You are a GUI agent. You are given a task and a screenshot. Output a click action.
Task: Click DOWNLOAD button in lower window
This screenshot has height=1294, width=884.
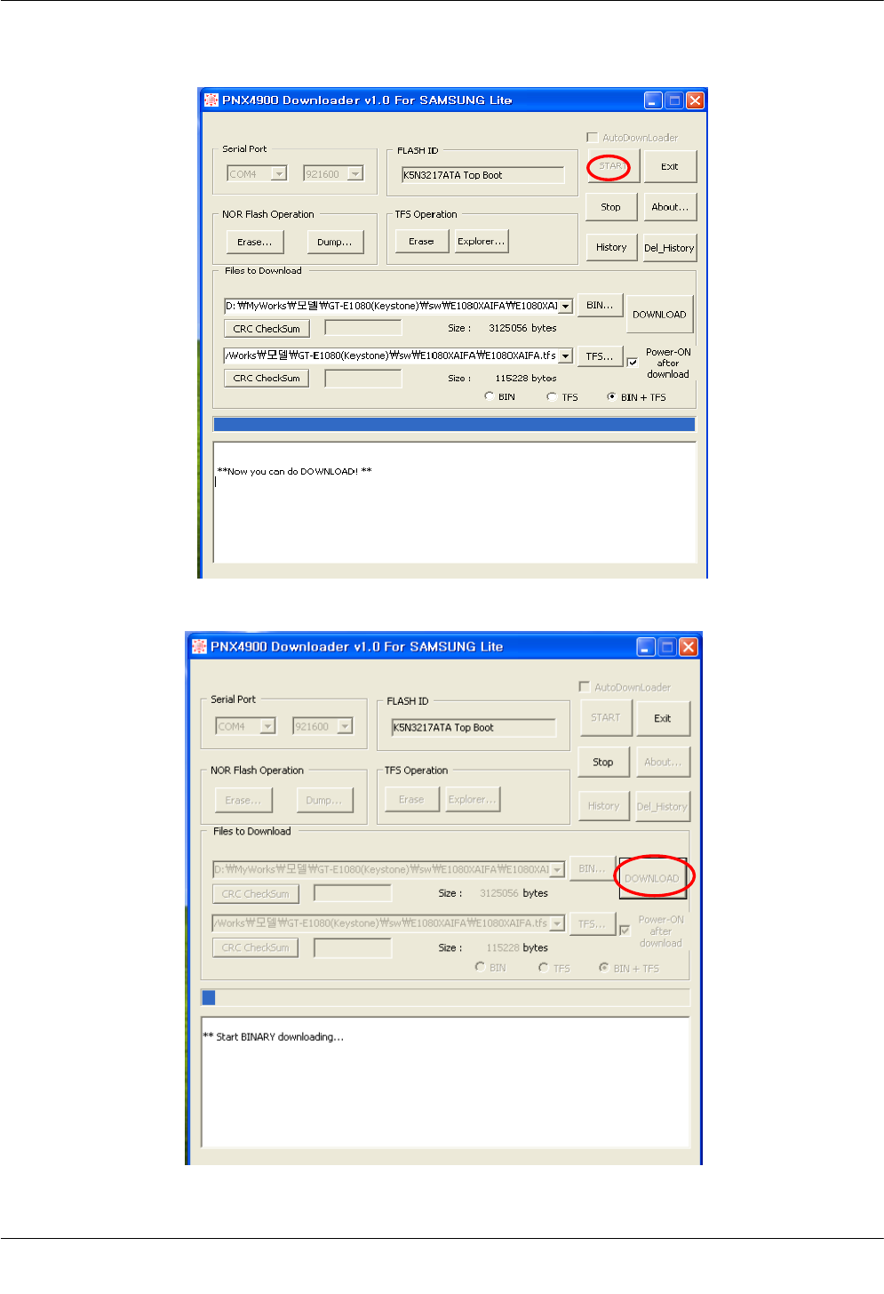click(651, 878)
